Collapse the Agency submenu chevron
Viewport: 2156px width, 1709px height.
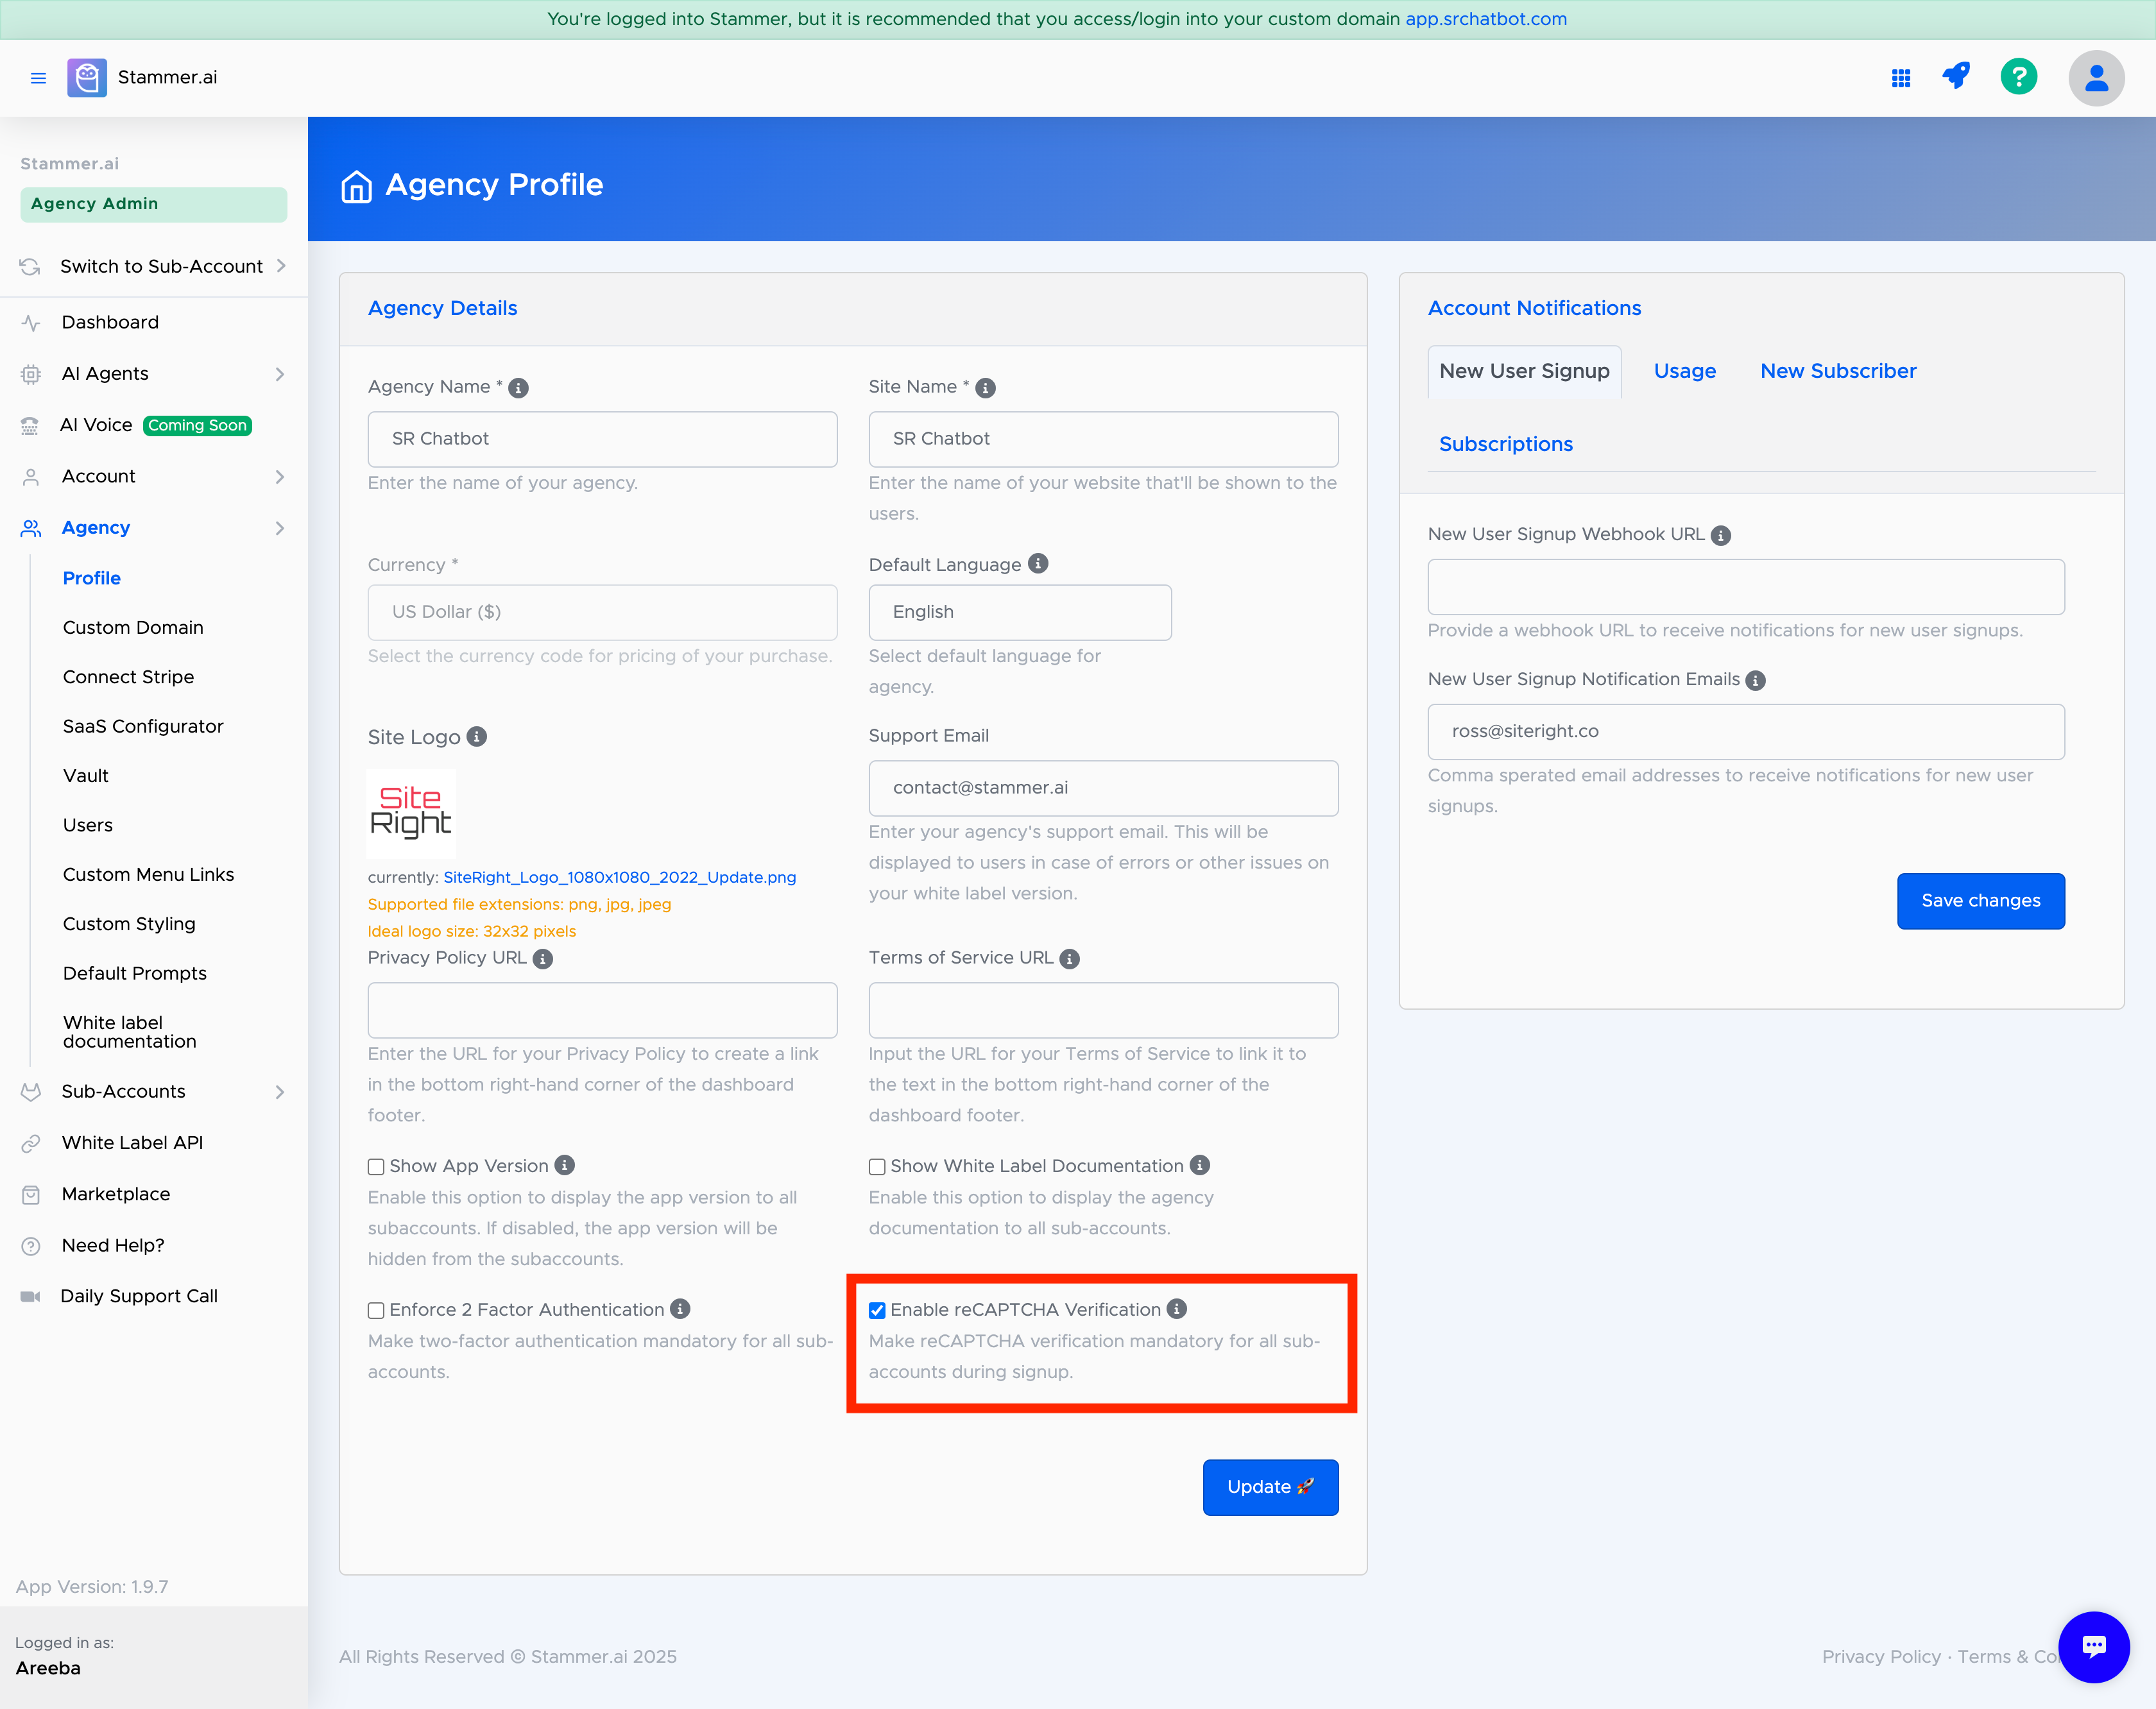coord(280,528)
